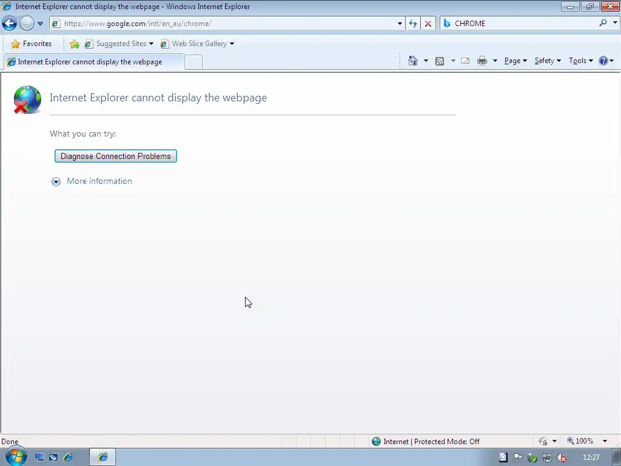This screenshot has width=621, height=466.
Task: Click the 'Done' status bar text
Action: (x=10, y=442)
